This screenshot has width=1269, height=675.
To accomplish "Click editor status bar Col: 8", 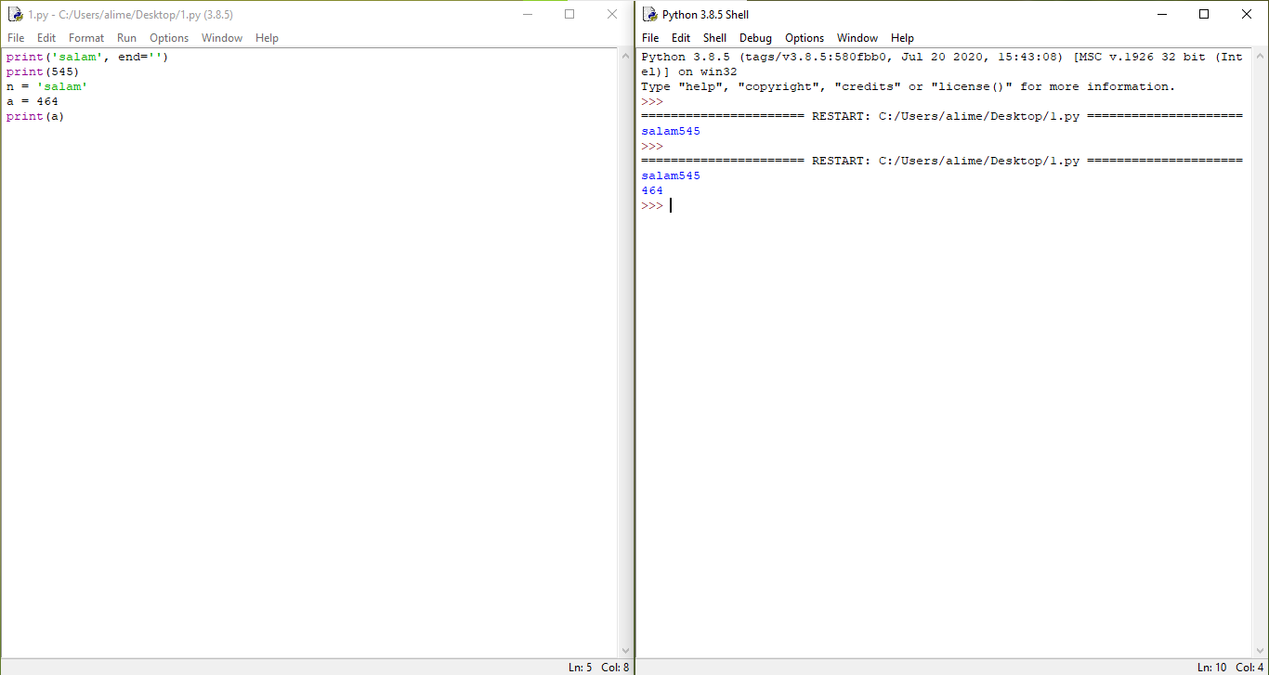I will [x=615, y=668].
